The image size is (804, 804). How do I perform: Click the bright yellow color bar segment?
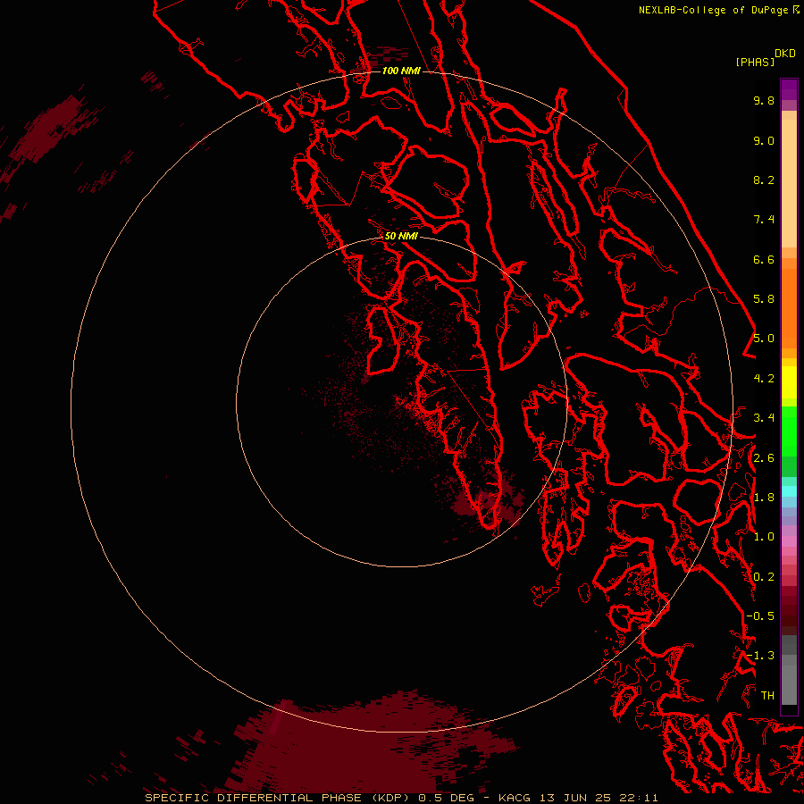(x=789, y=382)
